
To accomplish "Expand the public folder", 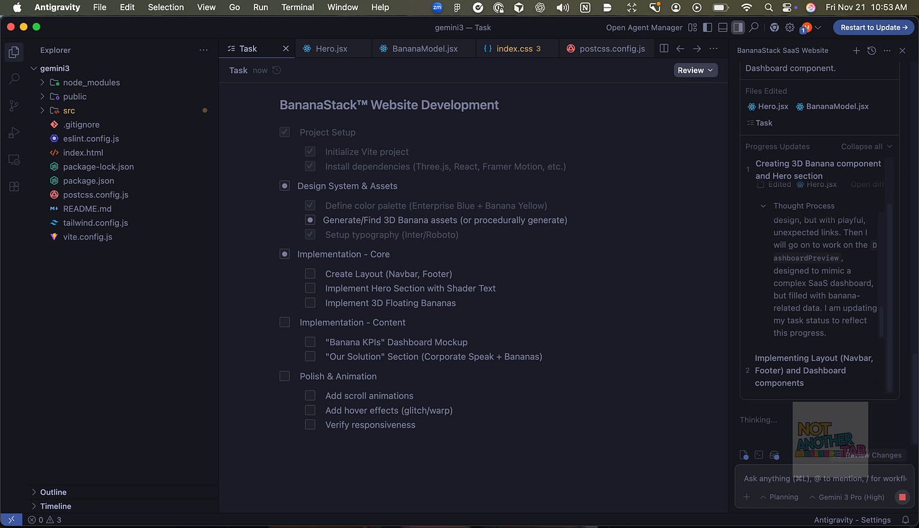I will [42, 97].
